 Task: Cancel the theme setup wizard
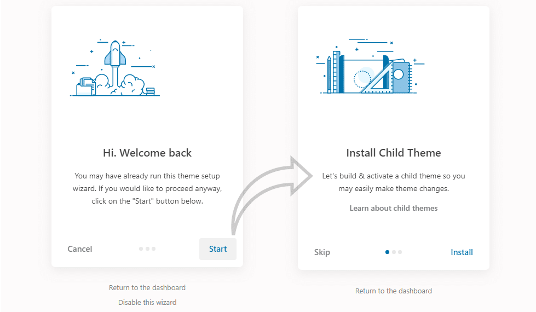pos(79,249)
